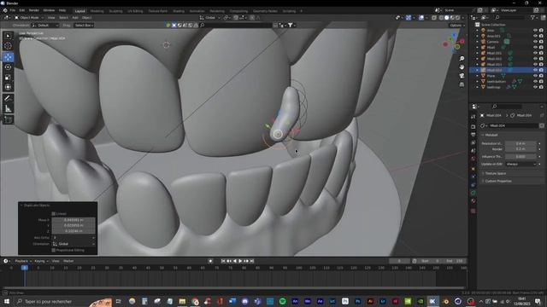This screenshot has height=307, width=547.
Task: Adjust the Move X value in Duplicate panel
Action: pyautogui.click(x=74, y=220)
